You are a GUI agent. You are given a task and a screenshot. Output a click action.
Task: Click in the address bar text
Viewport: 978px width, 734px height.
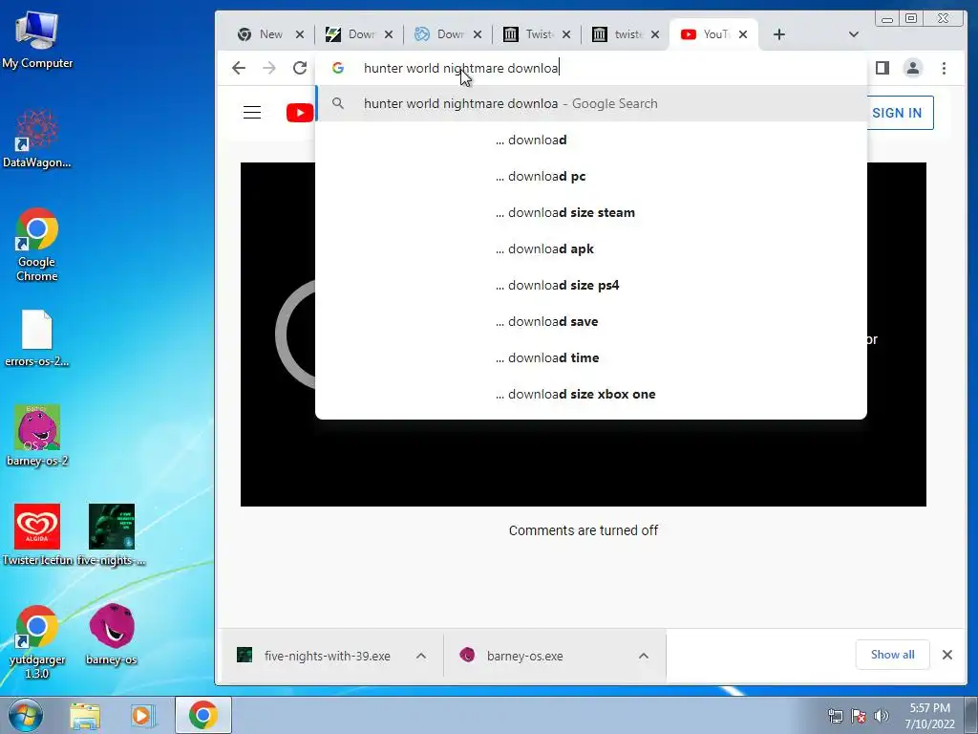pyautogui.click(x=461, y=68)
